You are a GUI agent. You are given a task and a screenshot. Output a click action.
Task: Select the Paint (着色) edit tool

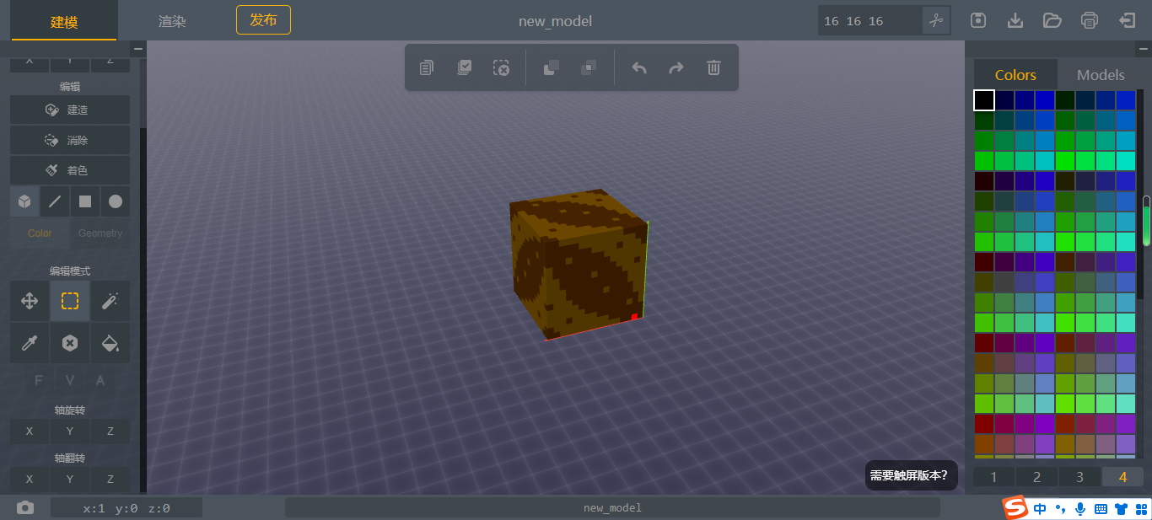[70, 170]
